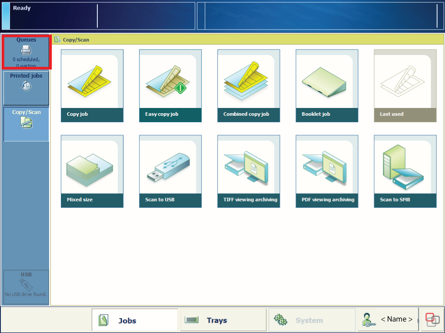Open the Copy job tile

coord(92,86)
